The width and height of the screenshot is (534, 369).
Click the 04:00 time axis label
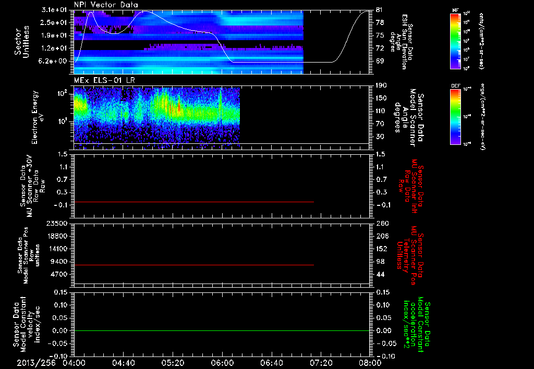[74, 363]
